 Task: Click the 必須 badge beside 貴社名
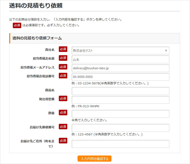click(63, 49)
